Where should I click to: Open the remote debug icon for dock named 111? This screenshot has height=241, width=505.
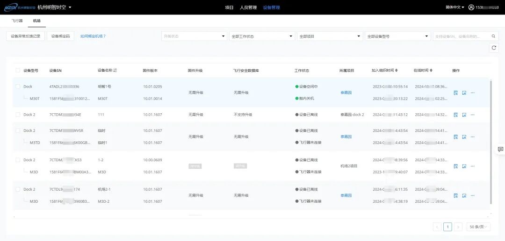[464, 115]
